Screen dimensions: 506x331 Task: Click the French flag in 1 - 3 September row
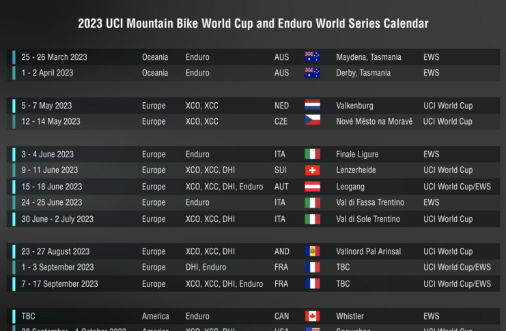pos(312,268)
